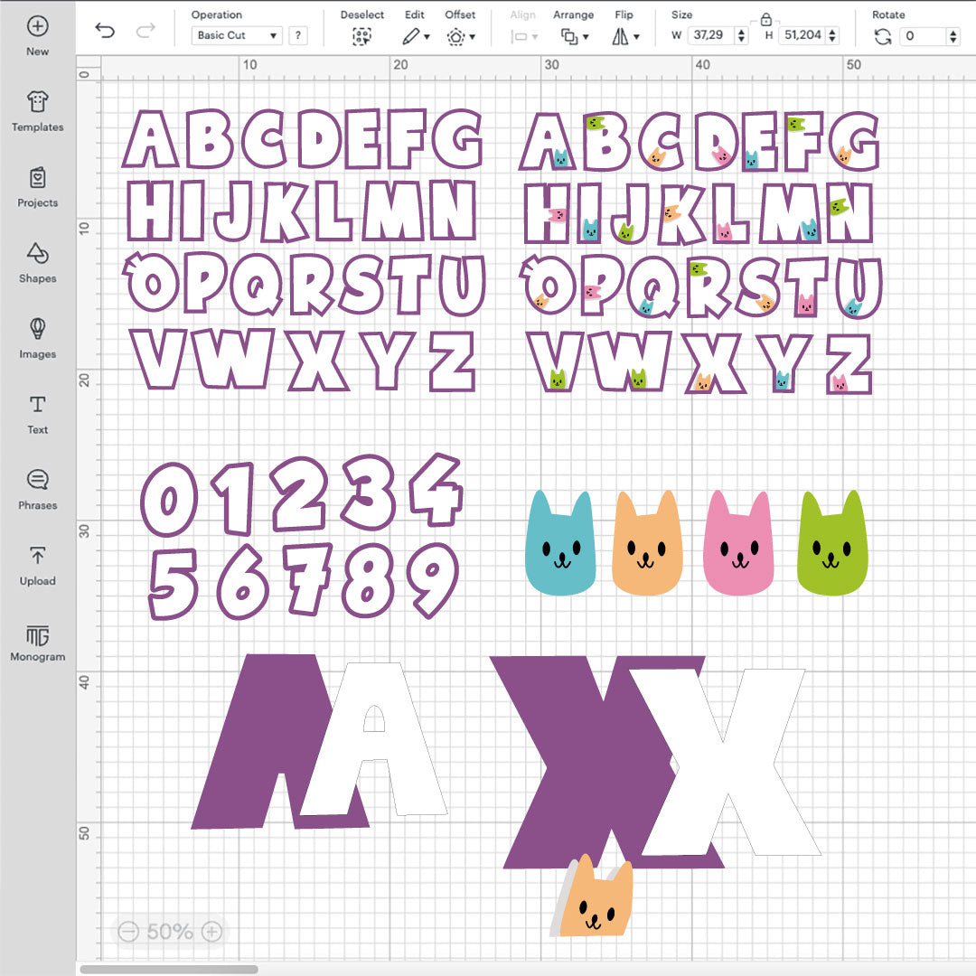Open the Shapes panel

tap(37, 259)
